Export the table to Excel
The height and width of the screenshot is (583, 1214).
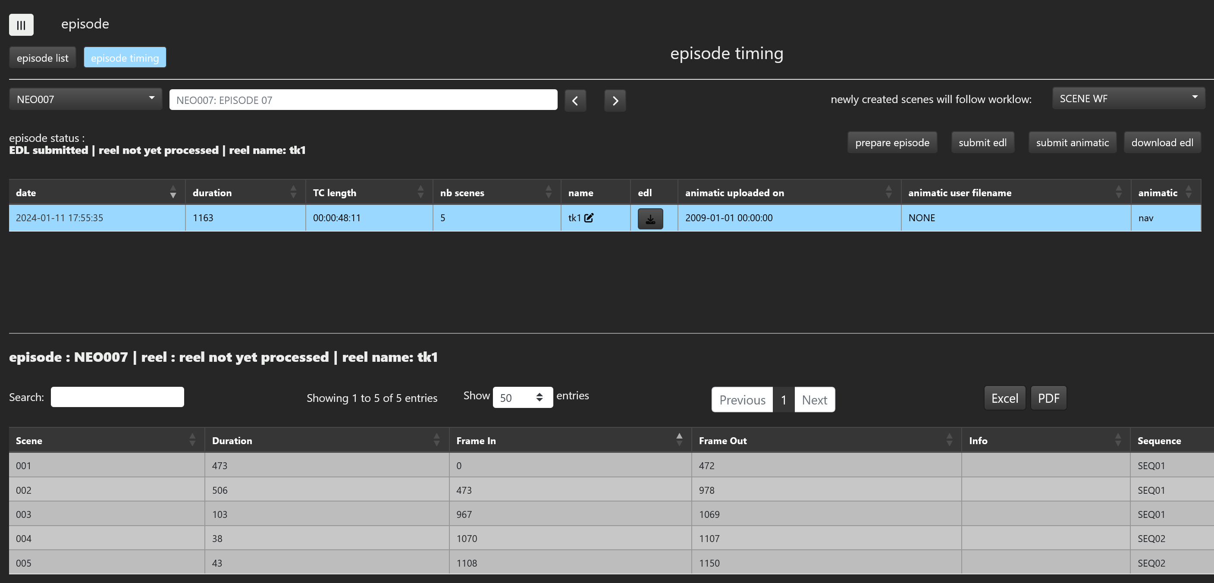point(1004,398)
